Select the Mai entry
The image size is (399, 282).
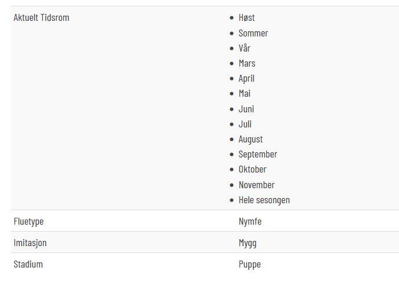tap(245, 93)
